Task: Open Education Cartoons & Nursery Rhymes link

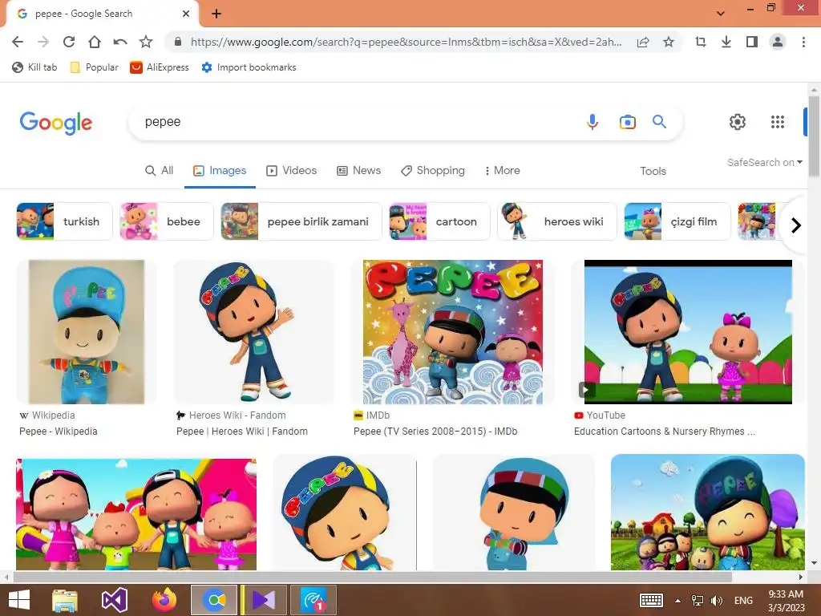Action: tap(665, 432)
